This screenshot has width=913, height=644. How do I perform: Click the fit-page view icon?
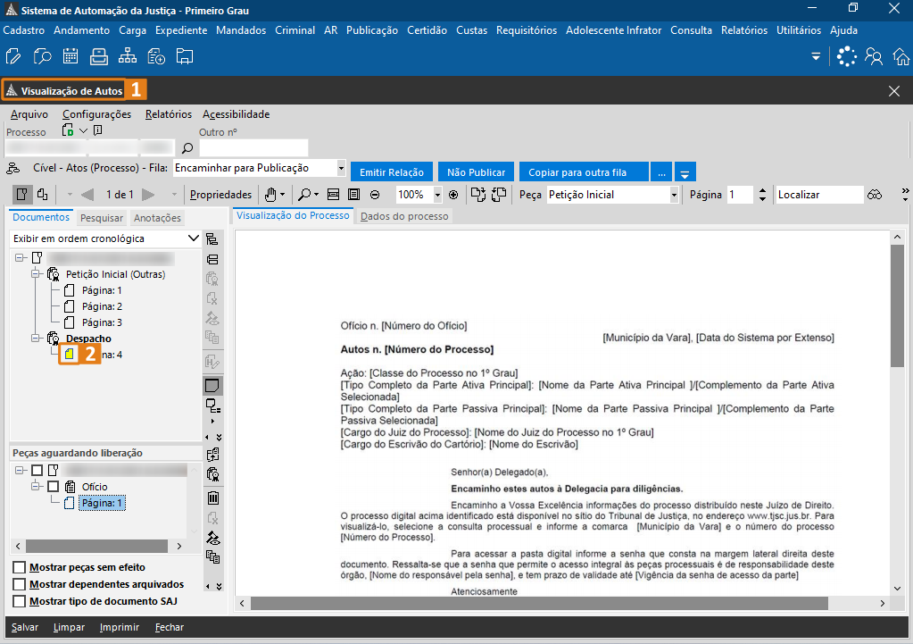tap(353, 195)
